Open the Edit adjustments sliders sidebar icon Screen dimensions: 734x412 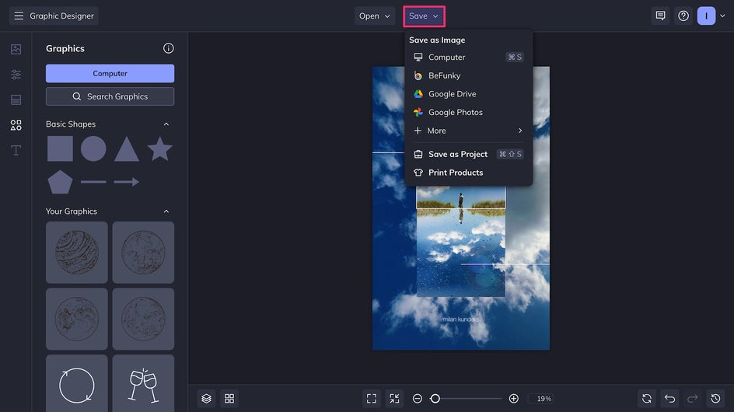[16, 75]
